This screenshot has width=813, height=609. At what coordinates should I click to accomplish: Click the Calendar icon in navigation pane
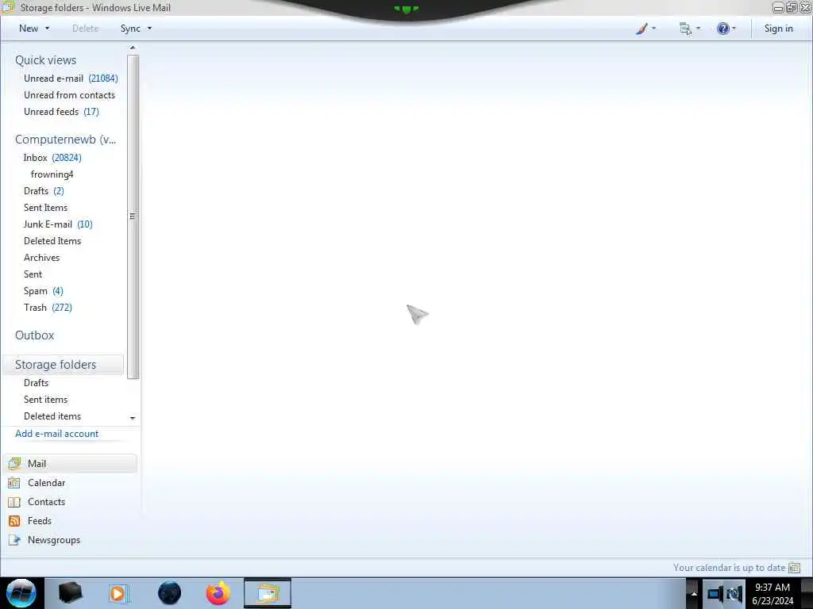point(14,483)
